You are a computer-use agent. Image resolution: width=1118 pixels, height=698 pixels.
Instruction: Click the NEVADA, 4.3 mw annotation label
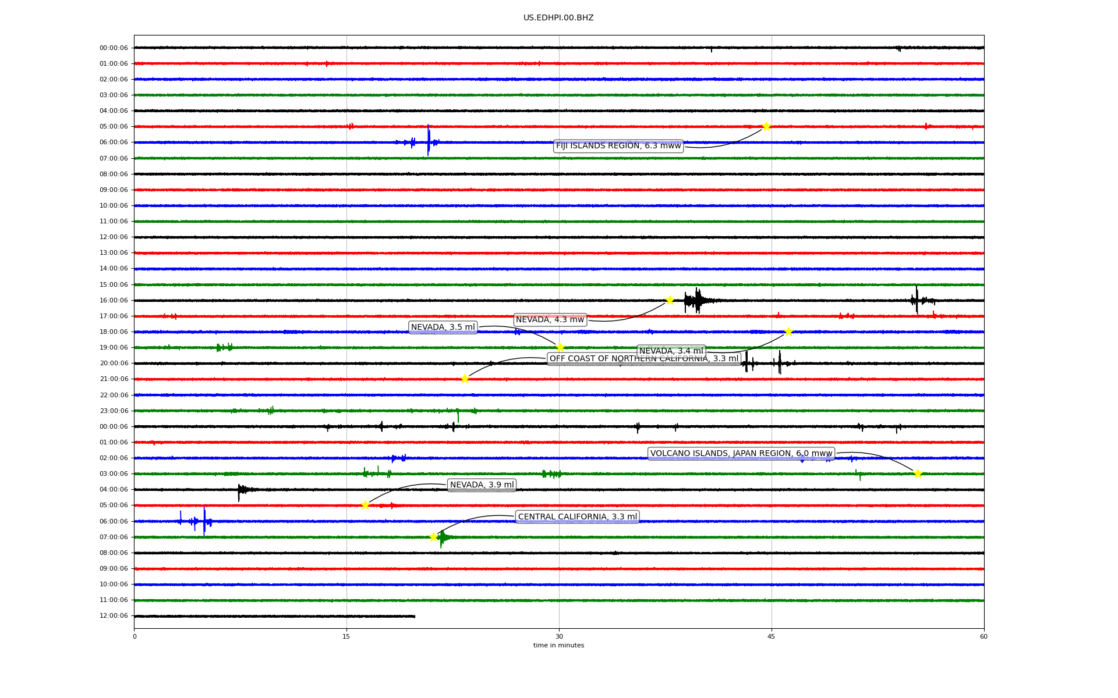pos(549,320)
